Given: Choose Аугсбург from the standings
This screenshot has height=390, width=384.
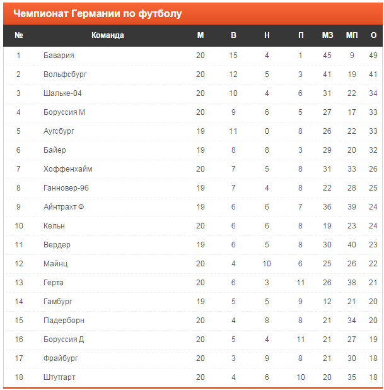Looking at the screenshot, I should point(59,131).
